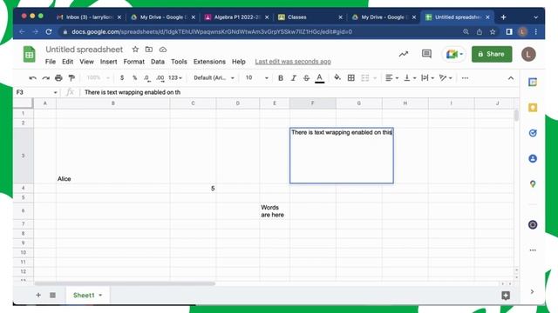Open text wrapping dropdown

tap(427, 77)
